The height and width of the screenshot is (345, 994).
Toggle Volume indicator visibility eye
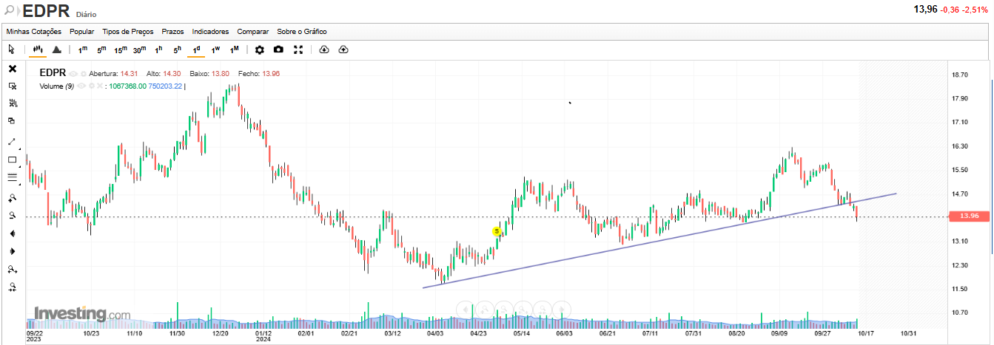81,86
